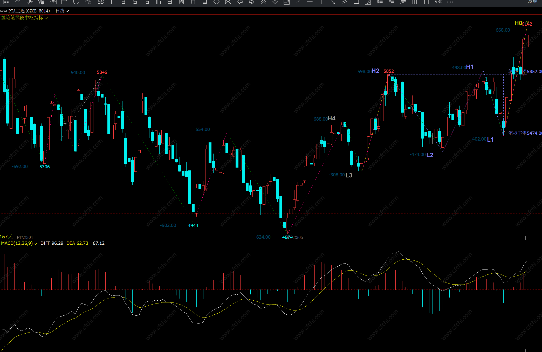
Task: Select the candlestick chart icon
Action: click(30, 2)
